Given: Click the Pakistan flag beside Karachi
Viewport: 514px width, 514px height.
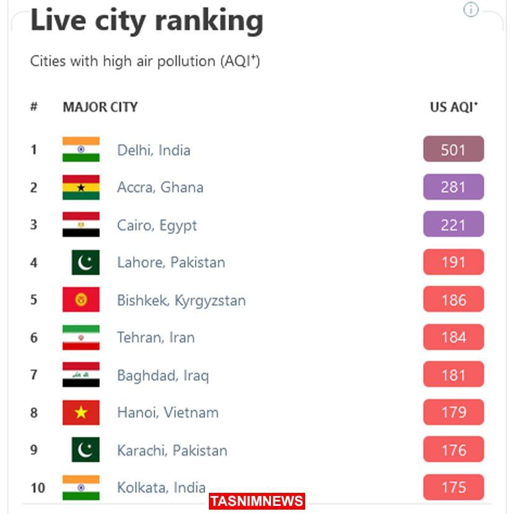Looking at the screenshot, I should click(85, 450).
